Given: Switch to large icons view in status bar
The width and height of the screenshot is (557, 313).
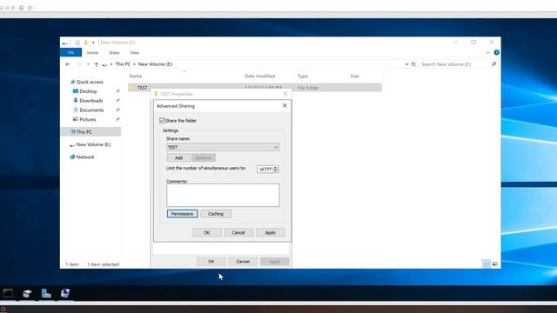Looking at the screenshot, I should (x=495, y=264).
